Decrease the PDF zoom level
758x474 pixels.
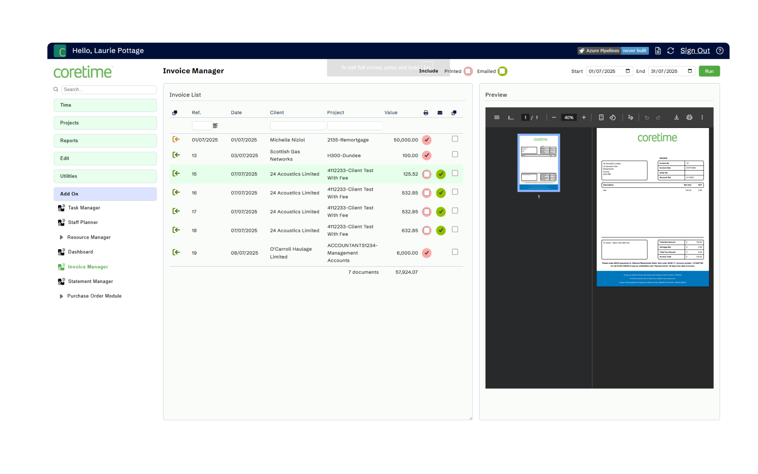coord(554,117)
